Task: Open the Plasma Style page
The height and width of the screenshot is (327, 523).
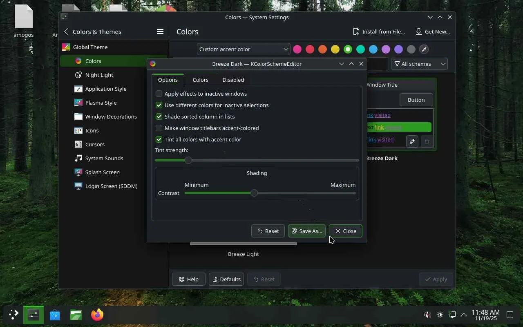Action: click(114, 103)
